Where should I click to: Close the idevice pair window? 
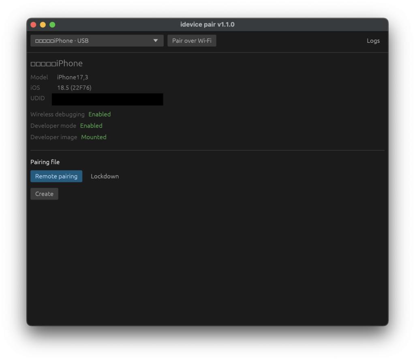pyautogui.click(x=33, y=25)
